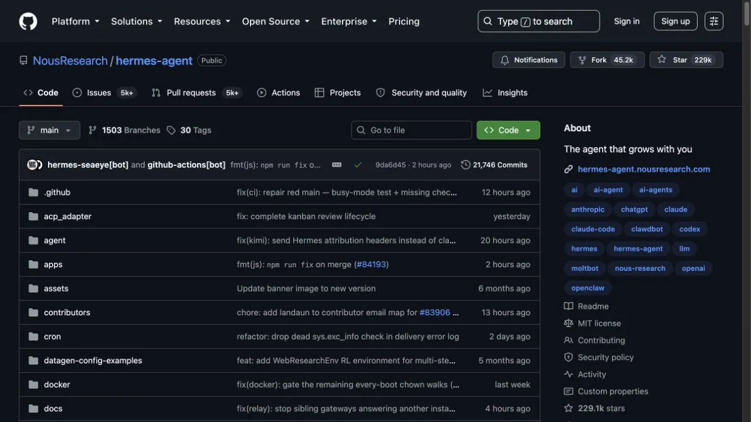
Task: Click the hermes-seaeye bot avatar
Action: pos(32,165)
